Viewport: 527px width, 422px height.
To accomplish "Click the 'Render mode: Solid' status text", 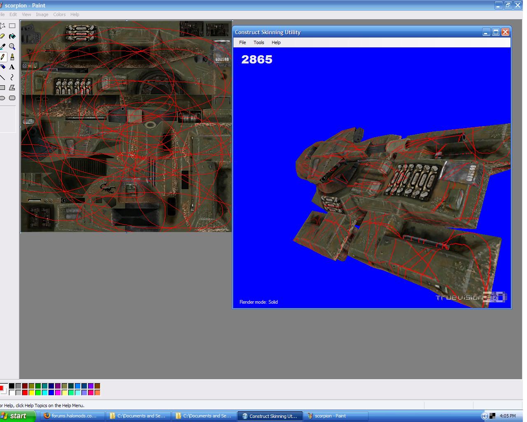I will click(x=259, y=302).
